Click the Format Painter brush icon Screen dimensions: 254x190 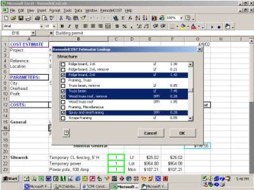[83, 18]
